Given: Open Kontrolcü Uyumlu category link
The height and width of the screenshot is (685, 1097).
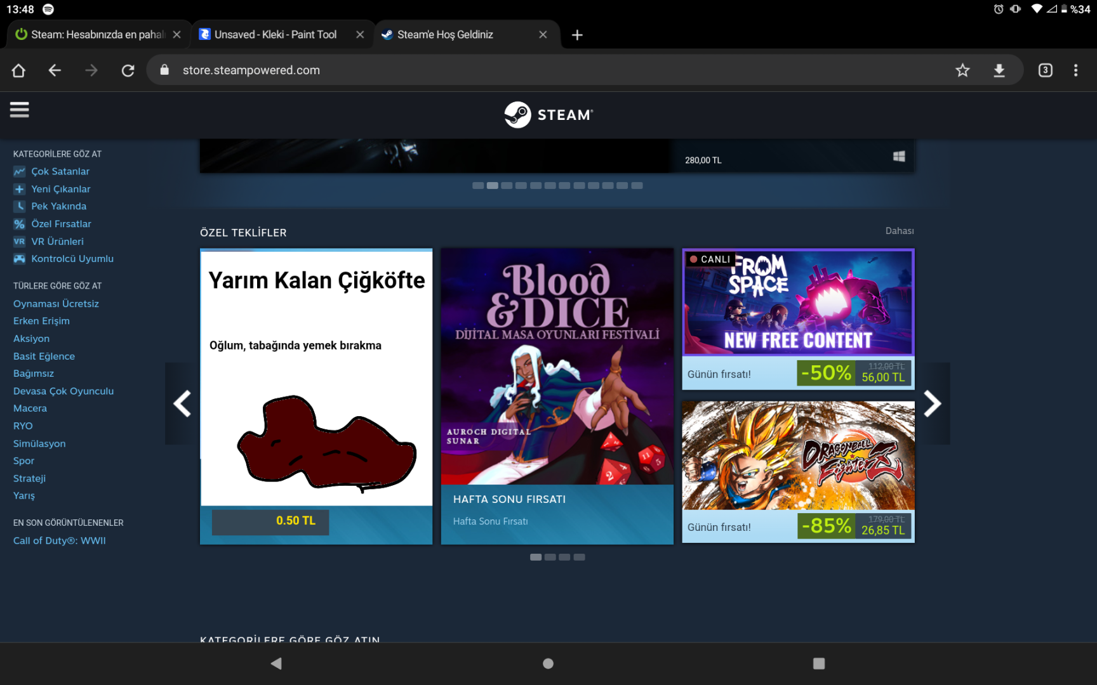Looking at the screenshot, I should (72, 259).
